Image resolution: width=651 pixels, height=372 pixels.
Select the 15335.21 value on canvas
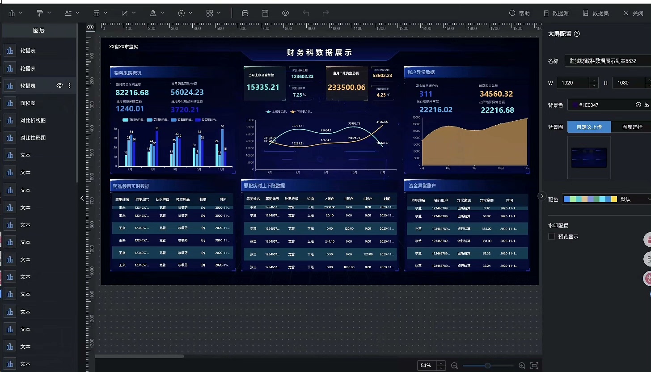[x=263, y=87]
